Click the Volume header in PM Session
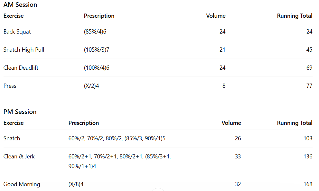Screen dimensions: 319x191 231,123
